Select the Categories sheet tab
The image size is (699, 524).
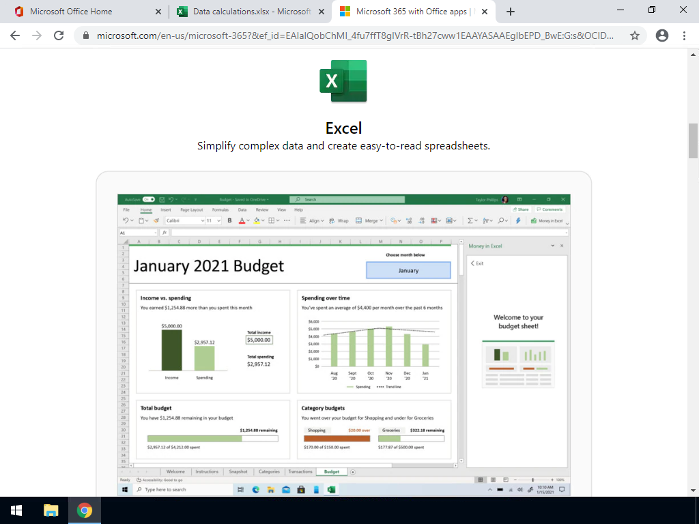[269, 472]
